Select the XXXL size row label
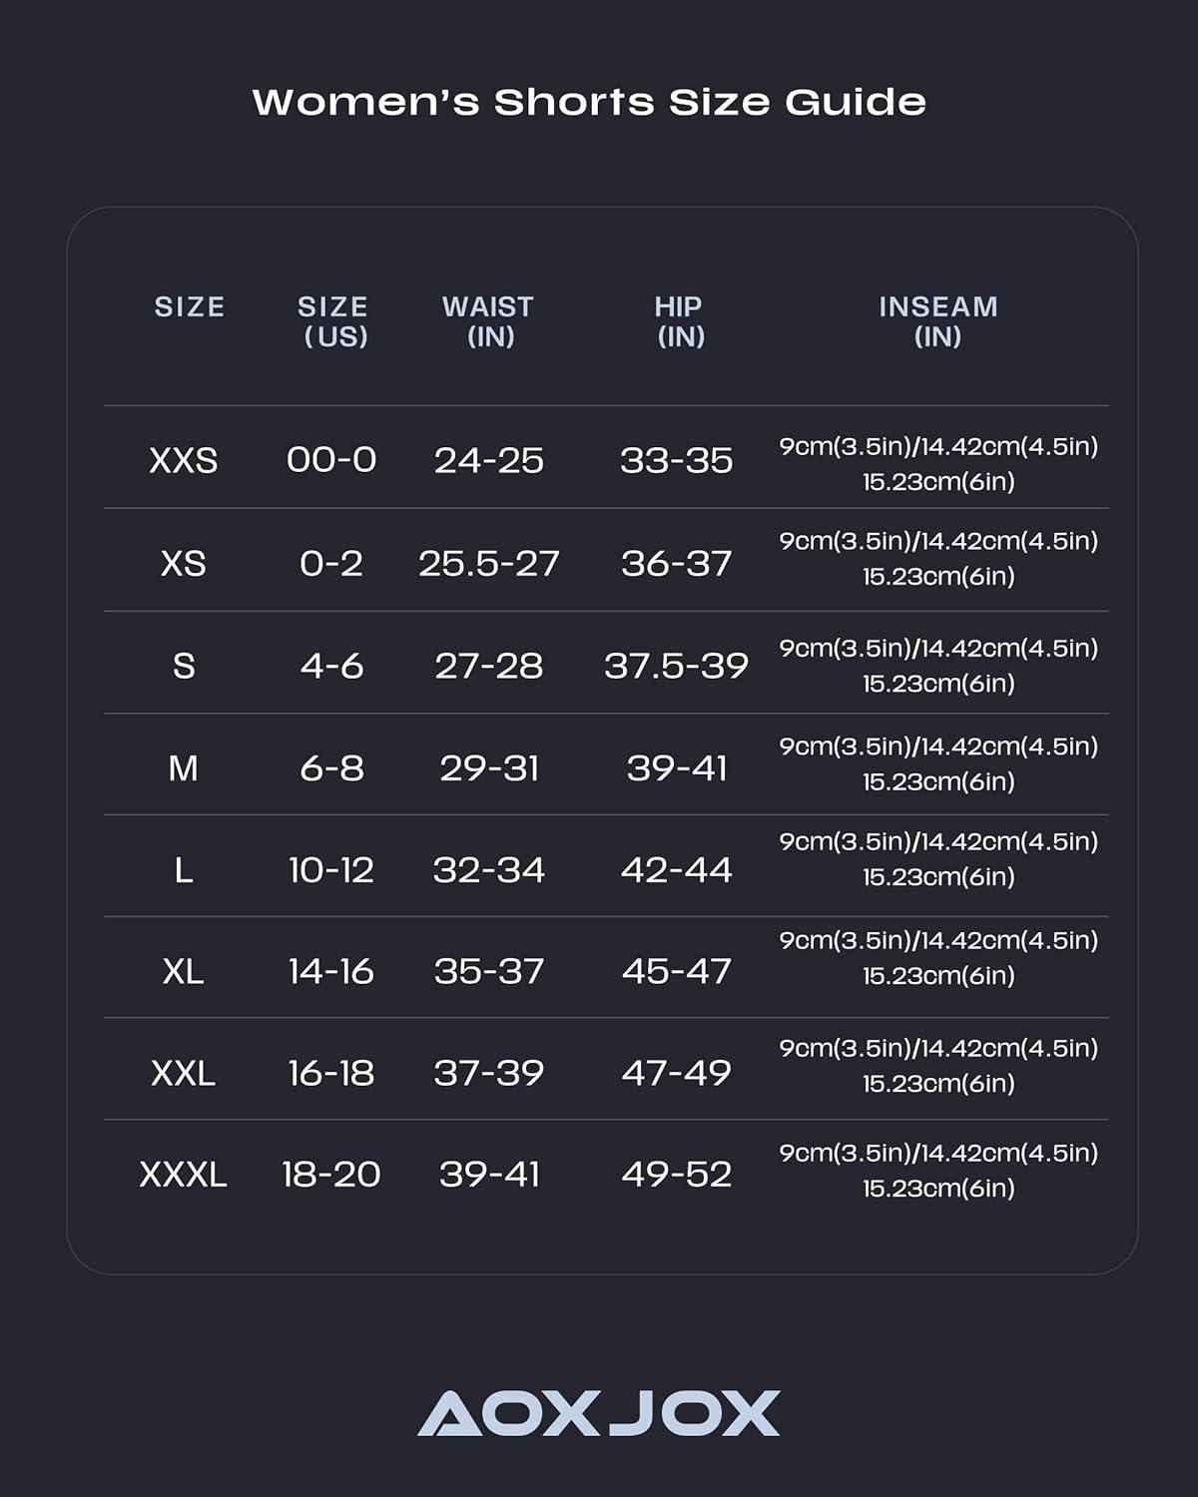Viewport: 1198px width, 1497px height. (184, 1175)
